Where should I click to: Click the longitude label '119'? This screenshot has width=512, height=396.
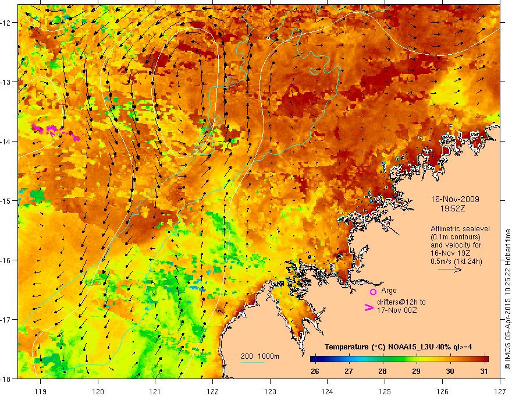[41, 391]
